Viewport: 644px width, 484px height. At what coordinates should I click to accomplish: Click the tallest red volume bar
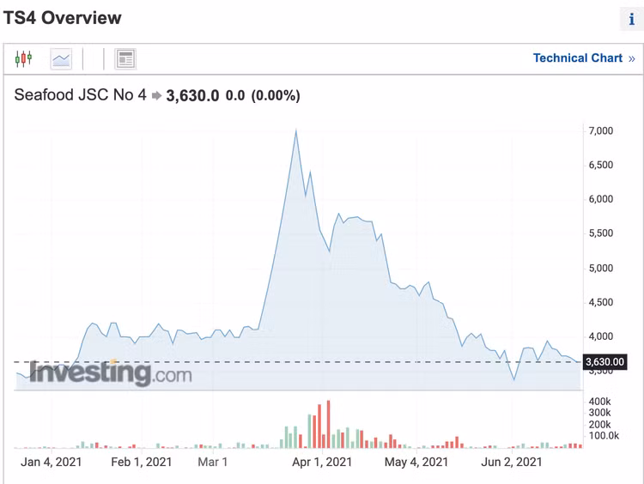[328, 424]
